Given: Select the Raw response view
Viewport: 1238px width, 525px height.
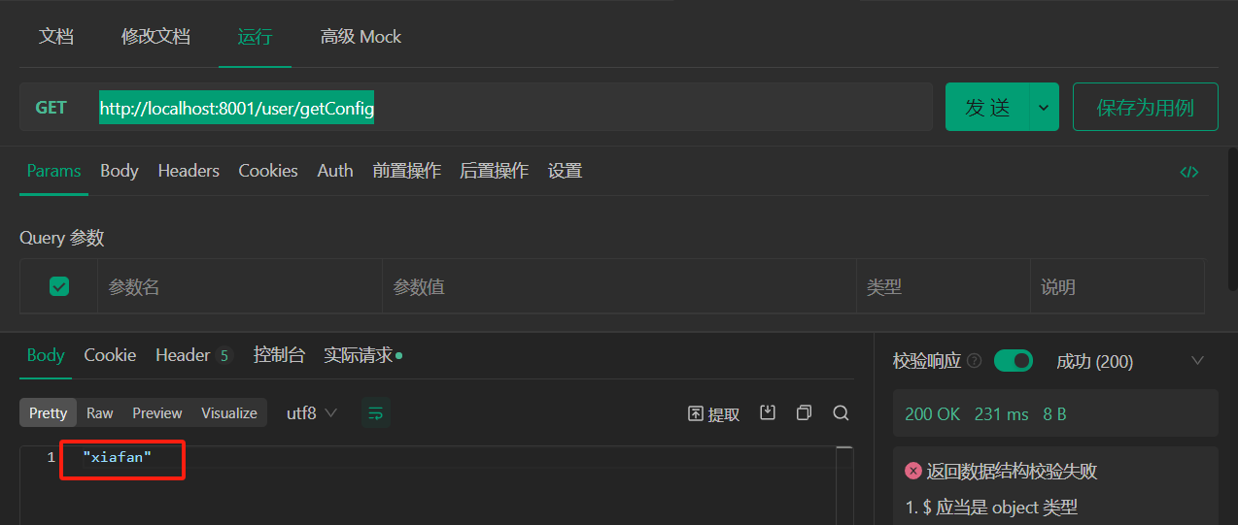Looking at the screenshot, I should click(x=99, y=412).
